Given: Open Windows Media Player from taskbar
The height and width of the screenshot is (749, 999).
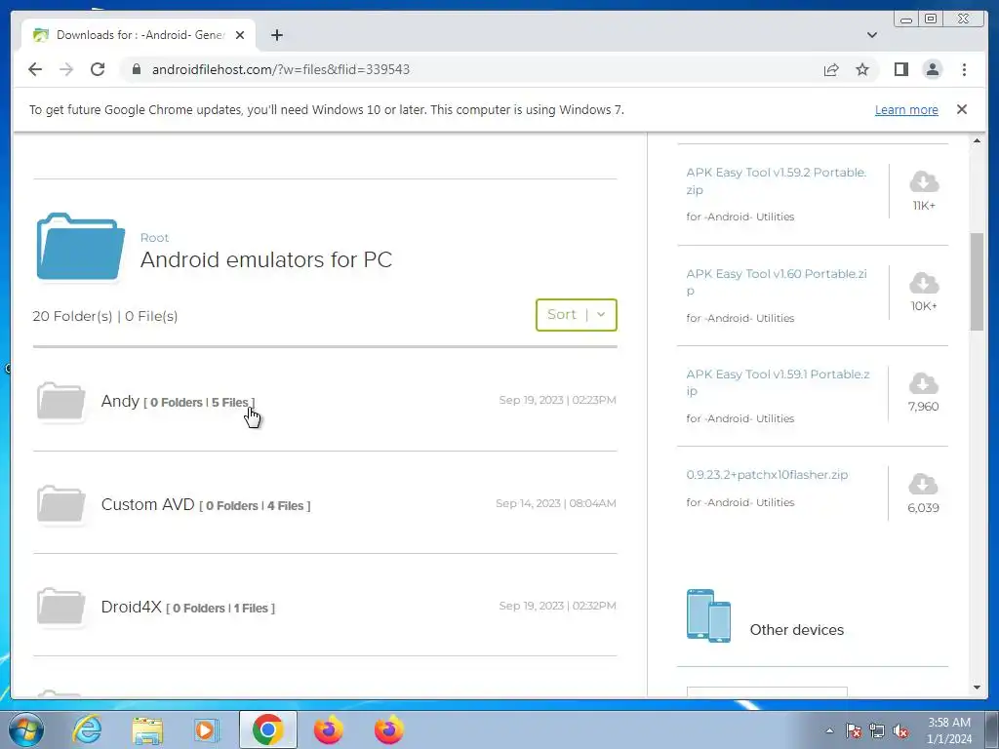Looking at the screenshot, I should [x=205, y=729].
